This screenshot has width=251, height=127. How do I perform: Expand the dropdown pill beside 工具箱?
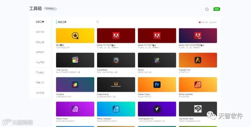coord(50,9)
